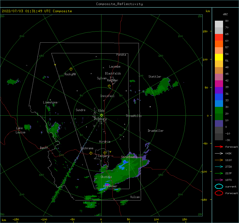This screenshot has height=223, width=239.
Task: Click the 65 dBZ red color swatch
Action: (x=219, y=37)
